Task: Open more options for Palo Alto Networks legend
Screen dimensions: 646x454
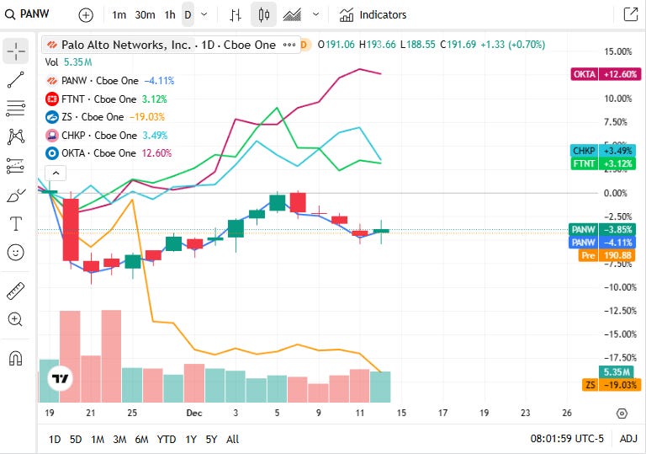Action: [x=289, y=45]
